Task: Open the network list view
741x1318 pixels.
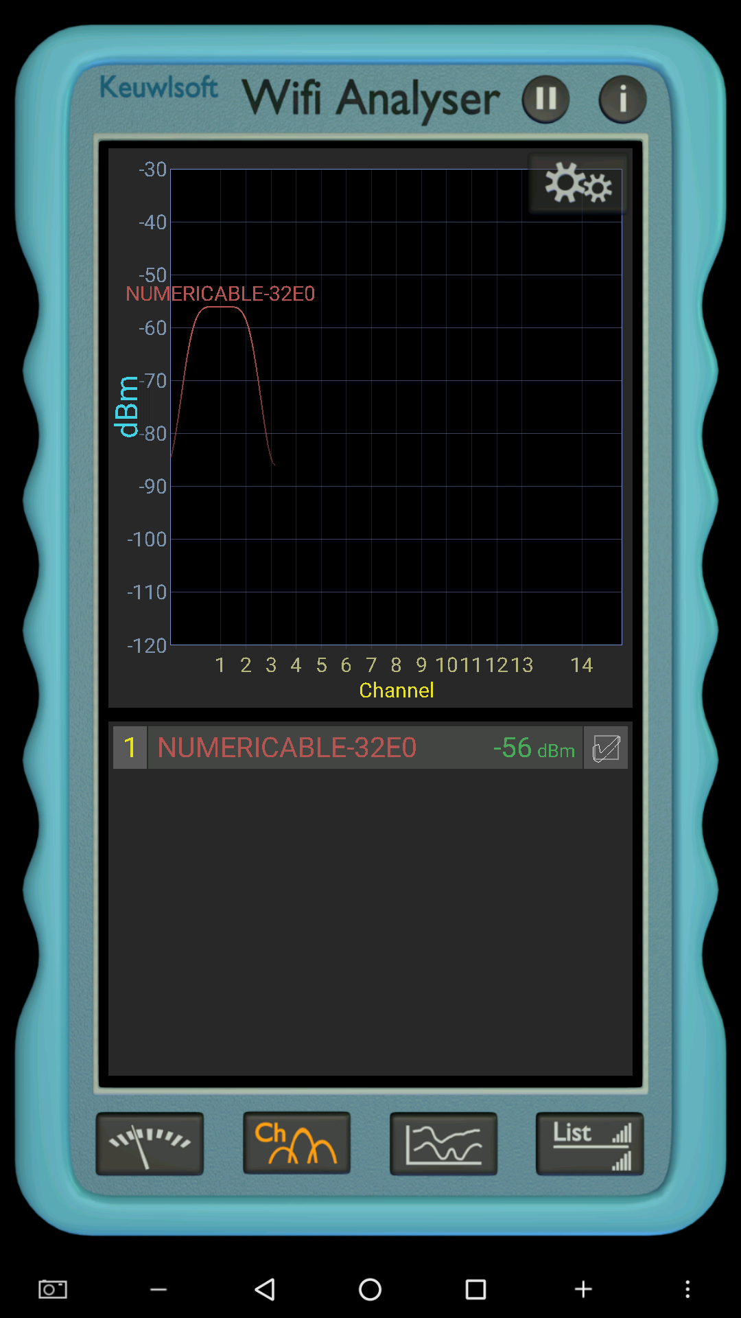Action: tap(590, 1144)
